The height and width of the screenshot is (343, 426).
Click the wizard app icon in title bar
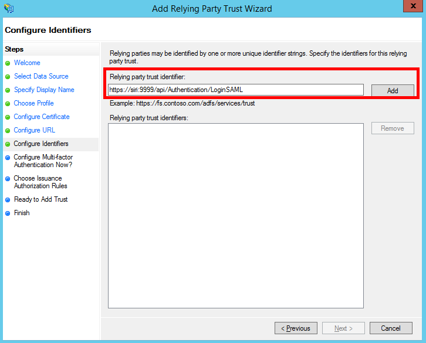pos(9,8)
